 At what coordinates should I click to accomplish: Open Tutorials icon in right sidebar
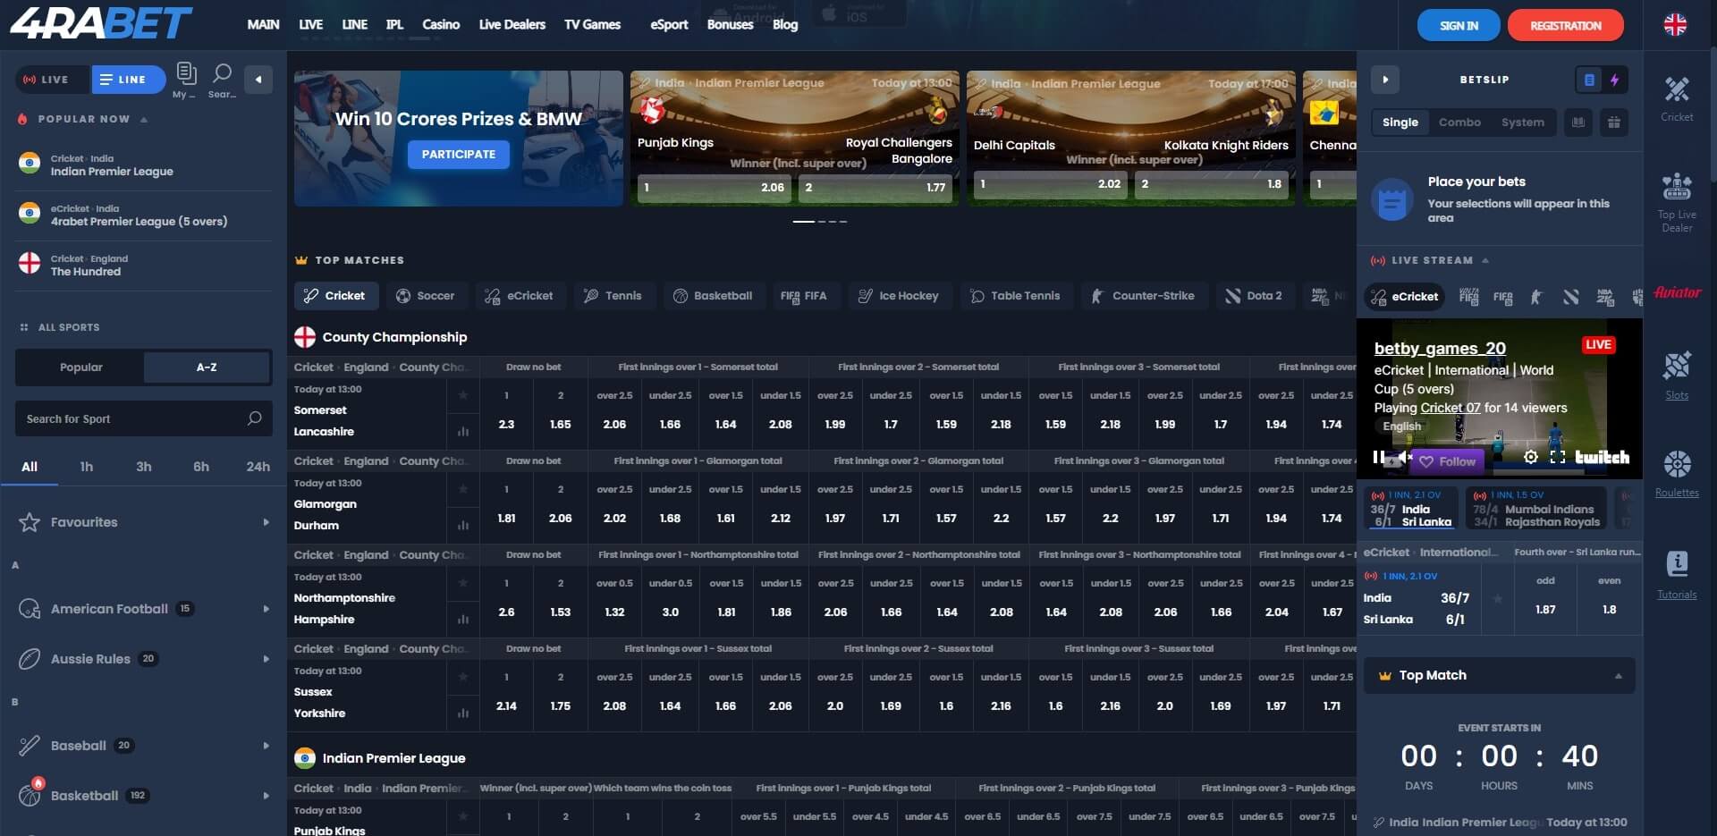(1677, 574)
